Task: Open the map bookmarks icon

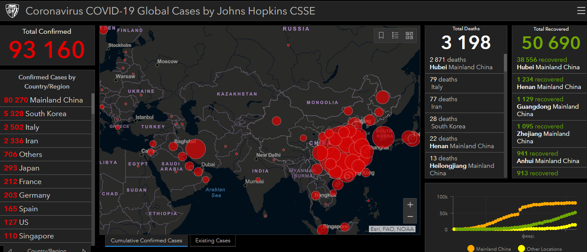Action: [x=381, y=35]
